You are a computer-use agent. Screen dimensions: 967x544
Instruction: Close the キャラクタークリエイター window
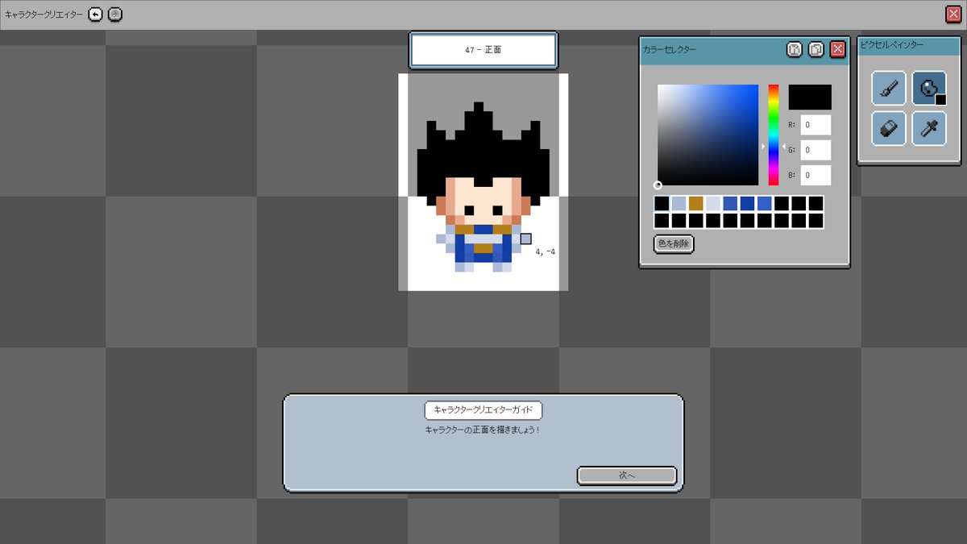click(x=953, y=14)
